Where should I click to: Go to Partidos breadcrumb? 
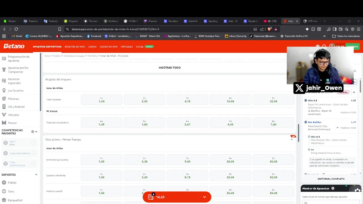(x=92, y=56)
